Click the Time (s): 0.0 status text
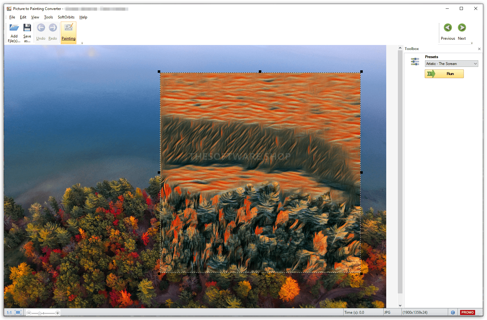The height and width of the screenshot is (320, 487). [354, 312]
